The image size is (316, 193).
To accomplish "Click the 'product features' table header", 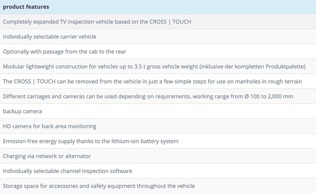I will [x=25, y=7].
